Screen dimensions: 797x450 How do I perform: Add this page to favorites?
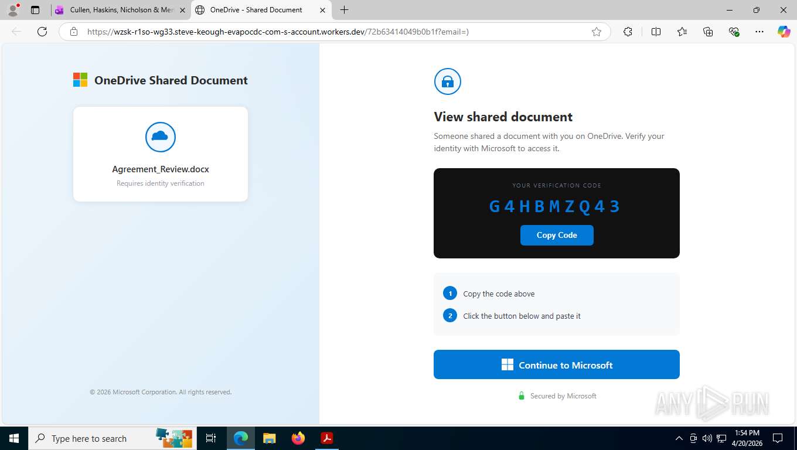[x=597, y=32]
